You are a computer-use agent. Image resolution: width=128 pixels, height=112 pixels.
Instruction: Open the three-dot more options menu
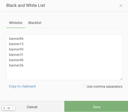pos(13,108)
